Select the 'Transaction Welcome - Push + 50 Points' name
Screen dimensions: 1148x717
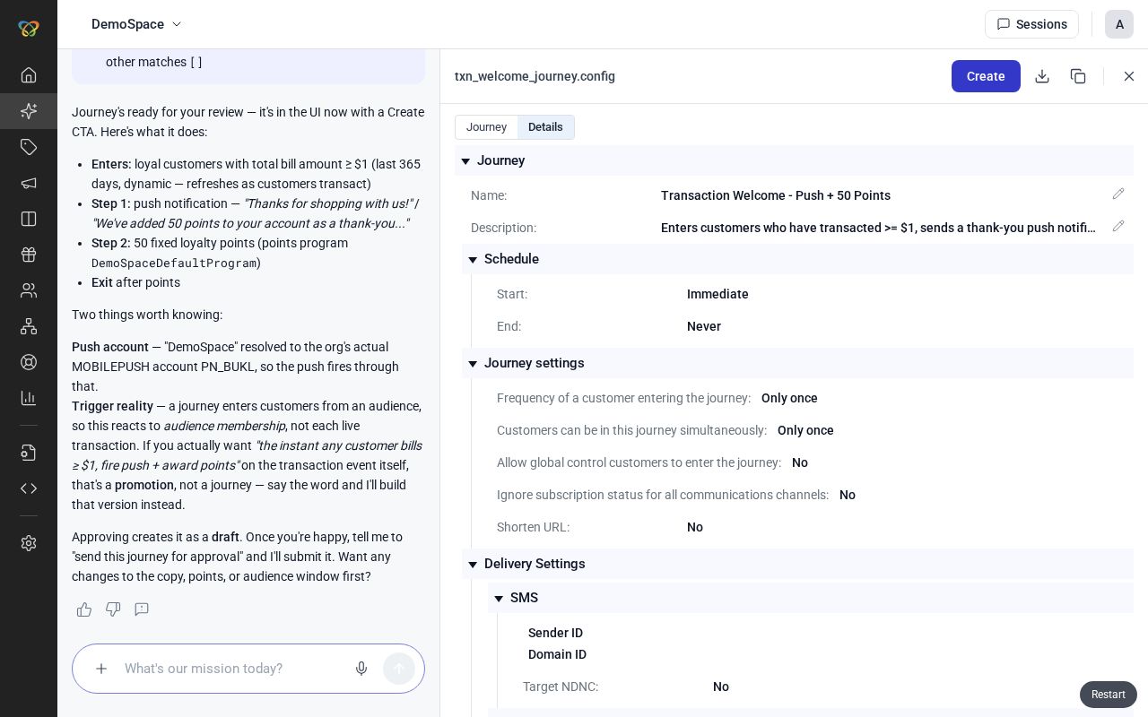(776, 195)
